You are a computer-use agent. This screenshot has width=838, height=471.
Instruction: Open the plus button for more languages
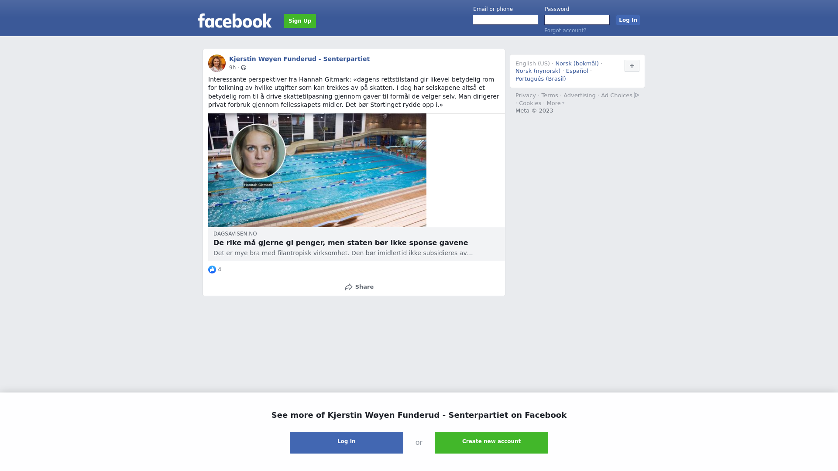632,66
